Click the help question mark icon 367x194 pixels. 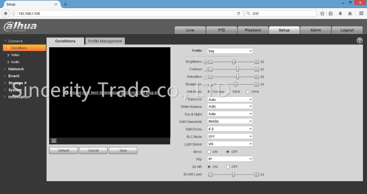click(x=359, y=41)
